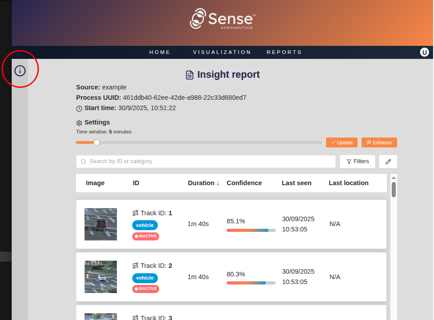Open the Filters dropdown
The width and height of the screenshot is (434, 320).
[357, 161]
